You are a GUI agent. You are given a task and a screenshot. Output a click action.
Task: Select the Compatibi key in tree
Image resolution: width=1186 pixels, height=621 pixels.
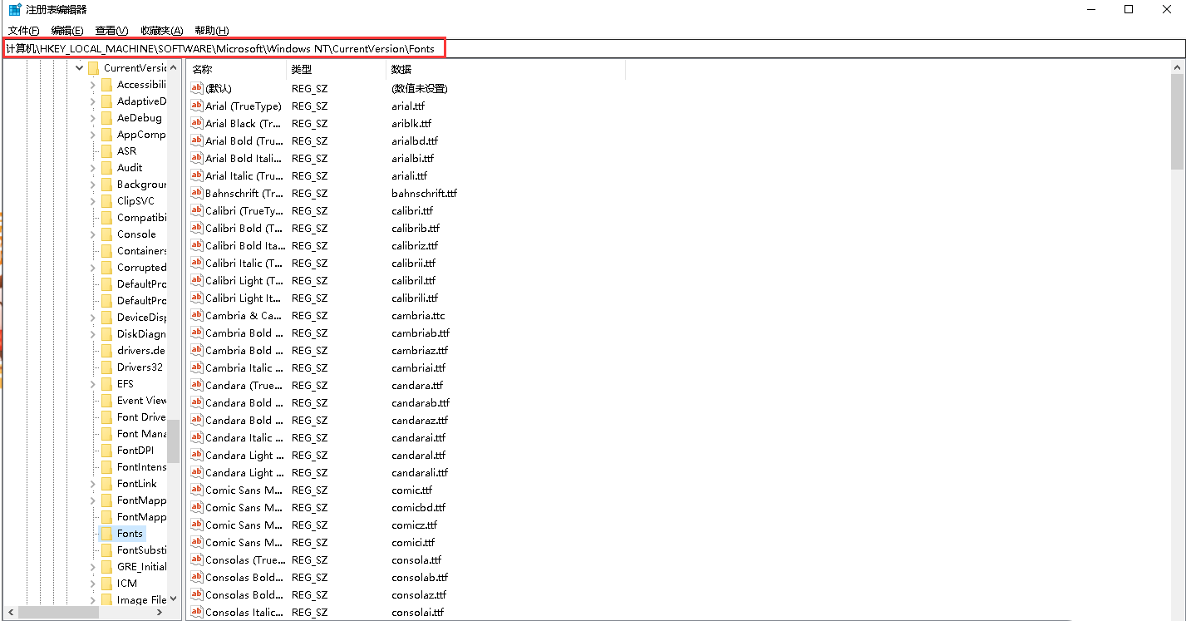pos(141,218)
